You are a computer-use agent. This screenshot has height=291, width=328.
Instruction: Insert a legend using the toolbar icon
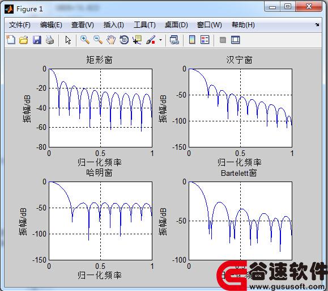click(205, 40)
